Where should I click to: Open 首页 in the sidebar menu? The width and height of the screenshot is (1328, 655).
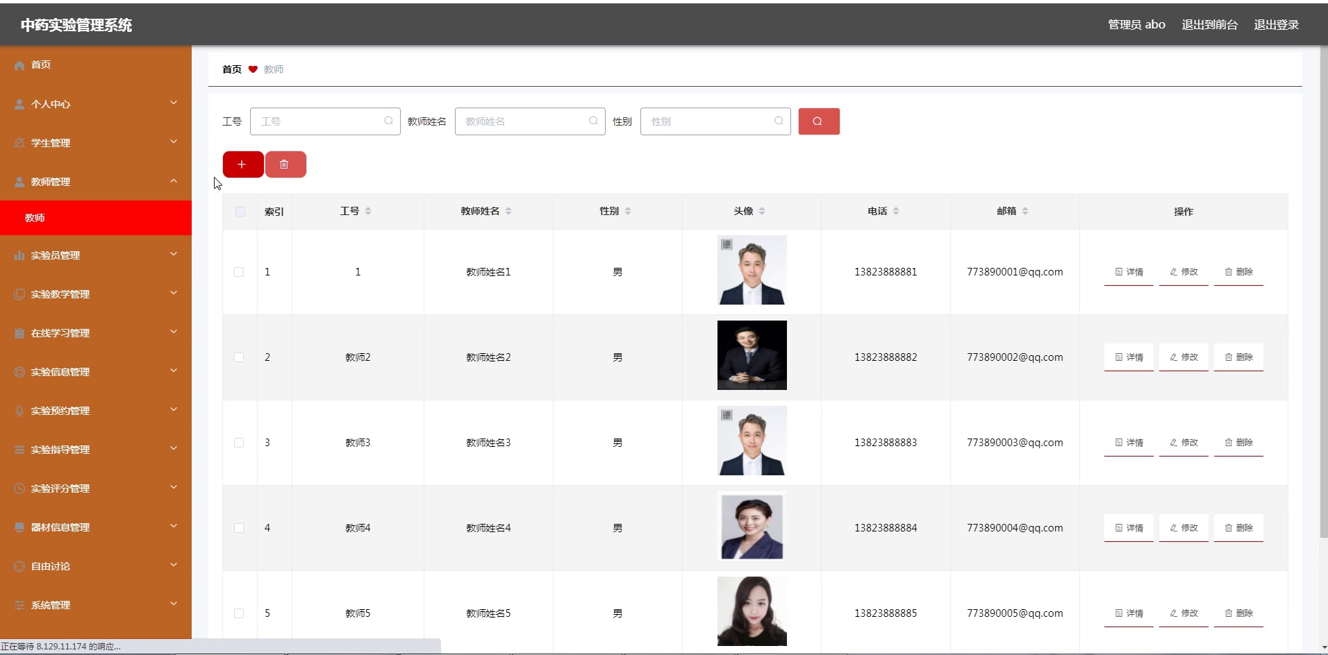(x=96, y=65)
